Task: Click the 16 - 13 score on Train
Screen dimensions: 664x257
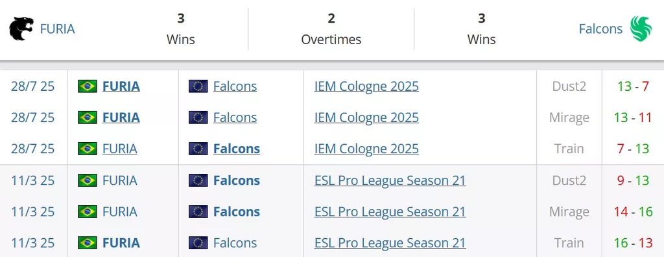Action: pyautogui.click(x=633, y=243)
